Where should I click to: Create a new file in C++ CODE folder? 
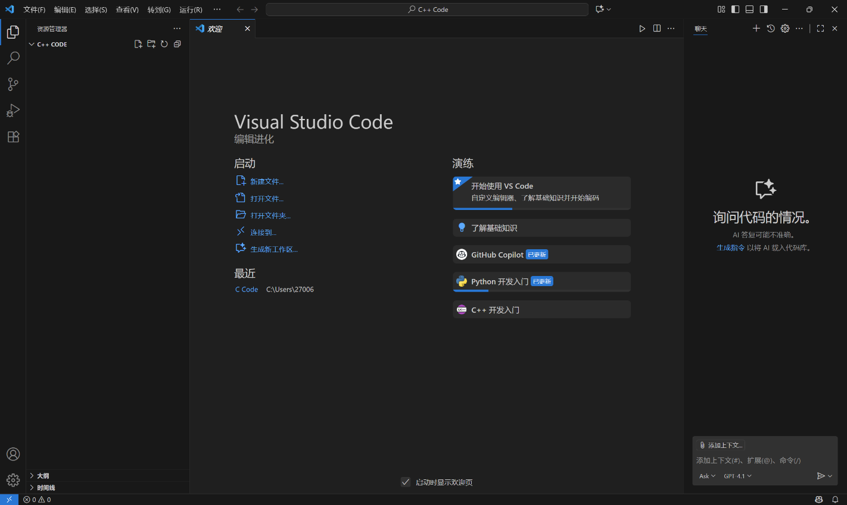click(x=138, y=44)
